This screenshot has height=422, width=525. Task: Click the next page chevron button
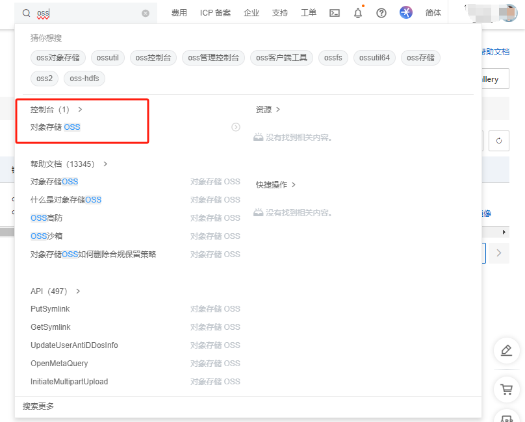(x=499, y=253)
